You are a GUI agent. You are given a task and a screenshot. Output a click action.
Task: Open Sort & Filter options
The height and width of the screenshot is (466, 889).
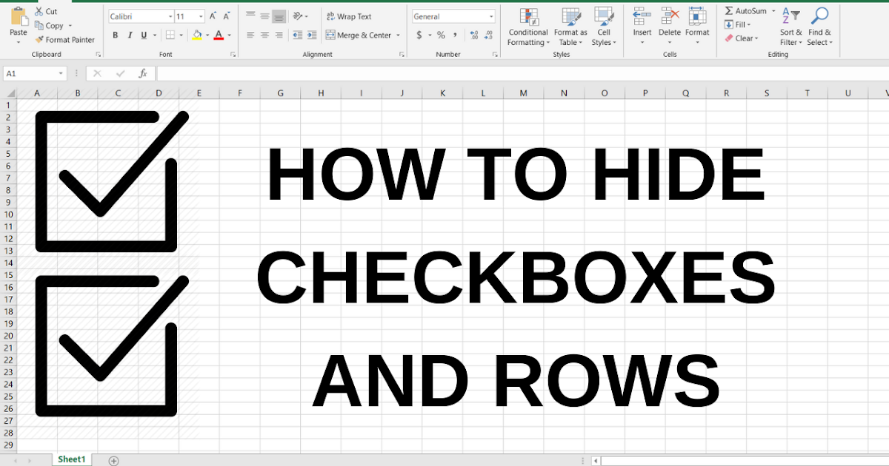(x=790, y=27)
